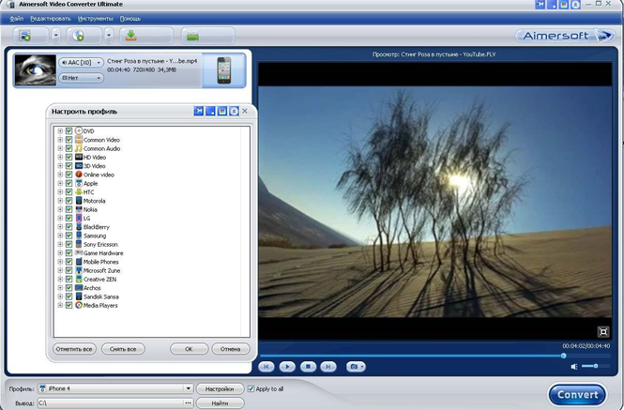The width and height of the screenshot is (624, 410).
Task: Toggle the Apply to all checkbox
Action: point(251,388)
